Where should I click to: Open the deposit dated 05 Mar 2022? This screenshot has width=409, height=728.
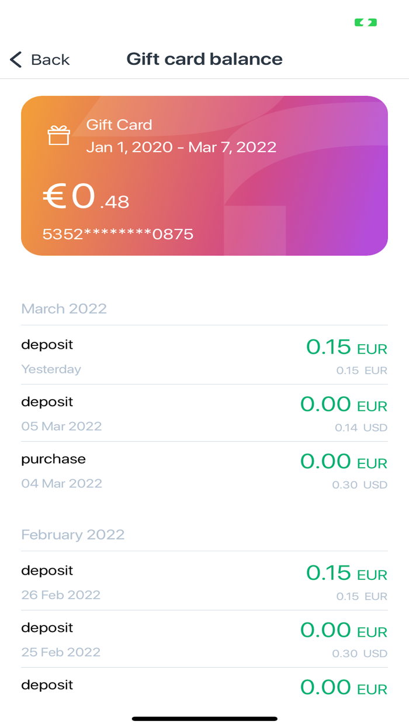coord(204,413)
